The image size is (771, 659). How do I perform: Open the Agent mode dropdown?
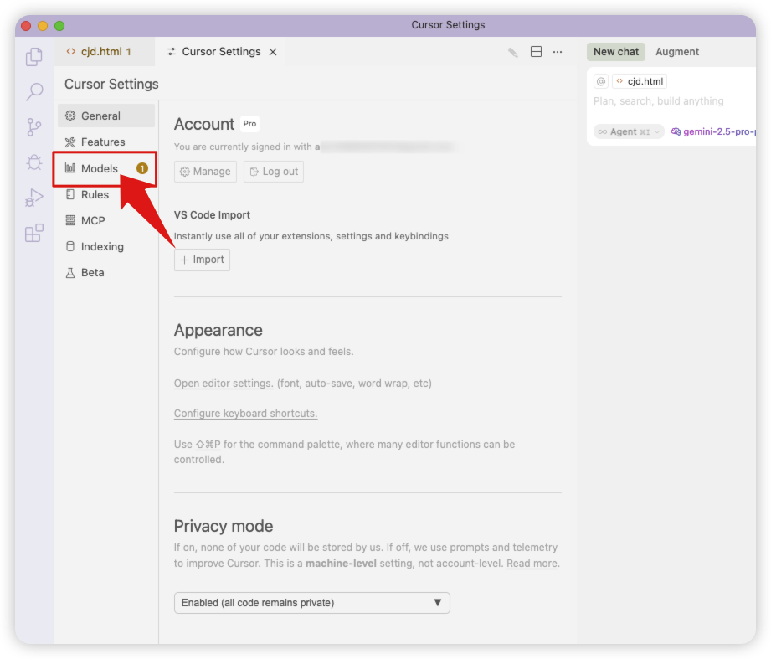[x=629, y=131]
